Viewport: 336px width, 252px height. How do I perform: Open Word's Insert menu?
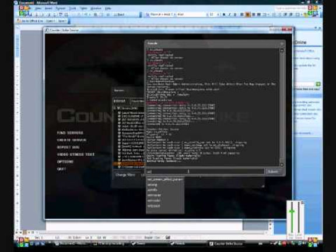(48, 8)
